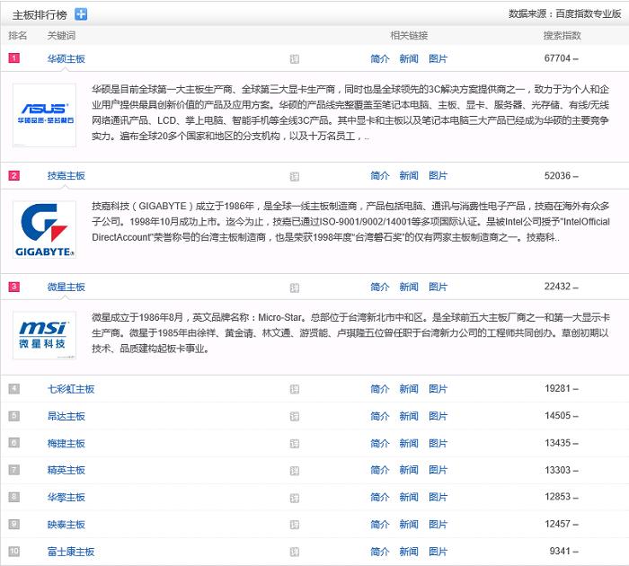Screen dimensions: 629x566
Task: Click the MSI 微星科技 logo thumbnail
Action: click(45, 335)
